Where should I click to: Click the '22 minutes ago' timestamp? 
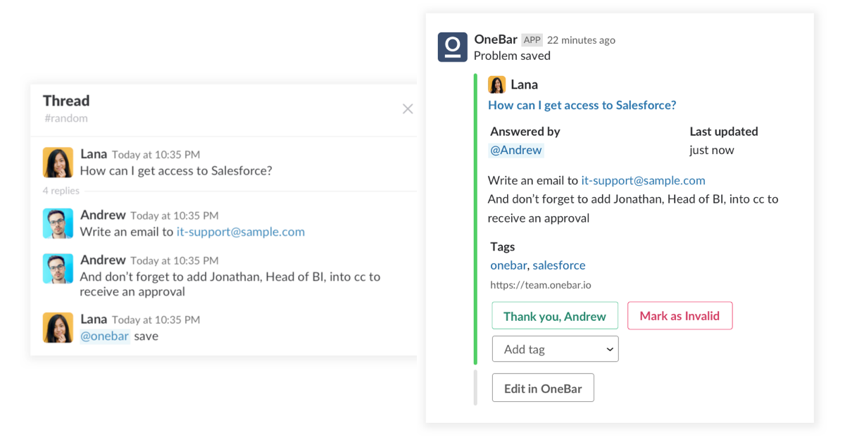(x=581, y=40)
